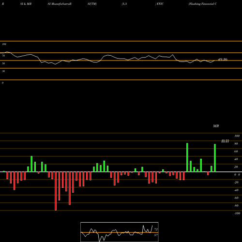Click the last green bar at right
242x242 pixels.
point(215,158)
